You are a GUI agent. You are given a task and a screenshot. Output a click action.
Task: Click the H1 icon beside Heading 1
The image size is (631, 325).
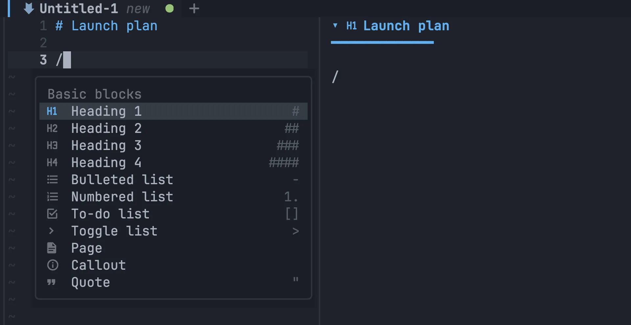coord(52,111)
